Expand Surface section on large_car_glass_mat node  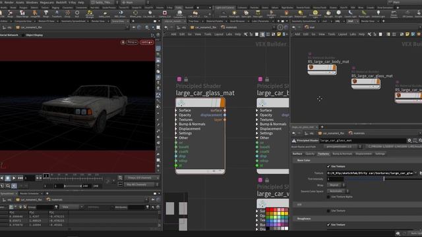[x=176, y=111]
